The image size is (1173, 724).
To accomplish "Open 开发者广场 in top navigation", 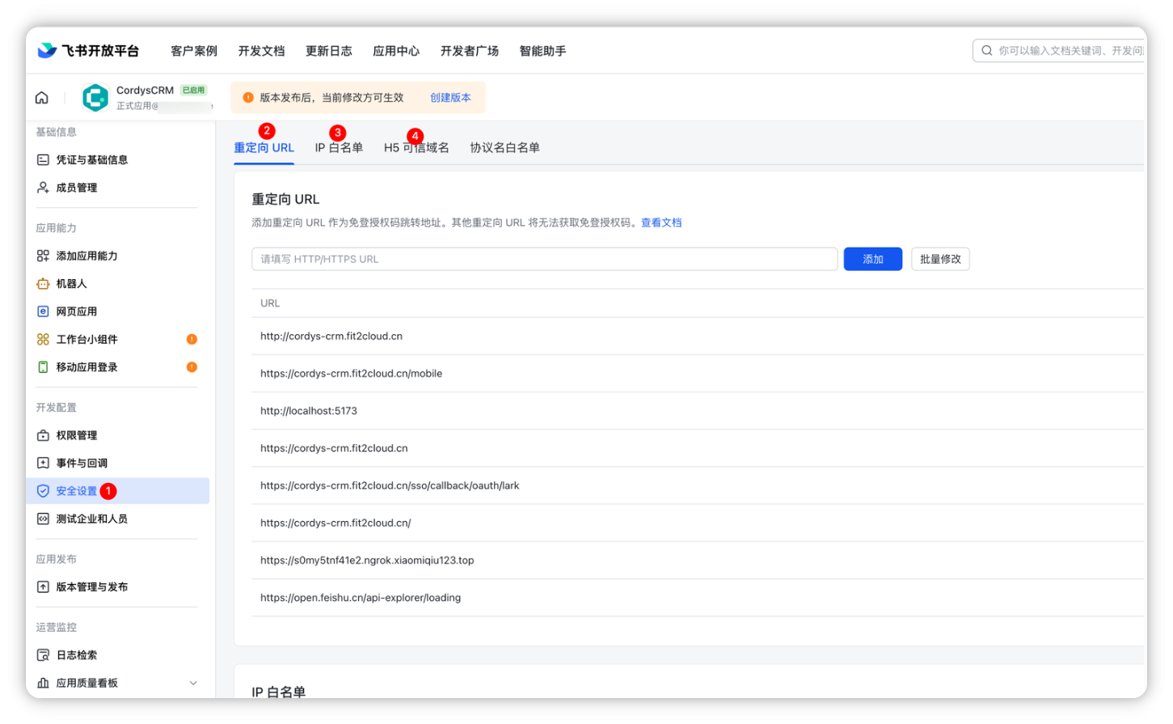I will (470, 51).
